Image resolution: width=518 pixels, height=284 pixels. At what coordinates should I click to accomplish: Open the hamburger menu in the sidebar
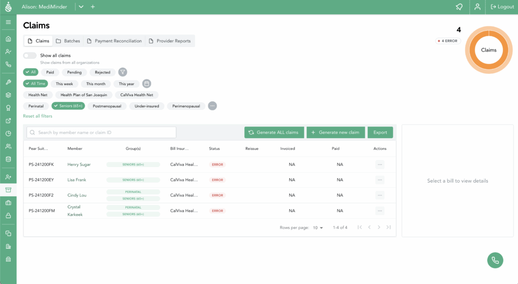pos(8,22)
